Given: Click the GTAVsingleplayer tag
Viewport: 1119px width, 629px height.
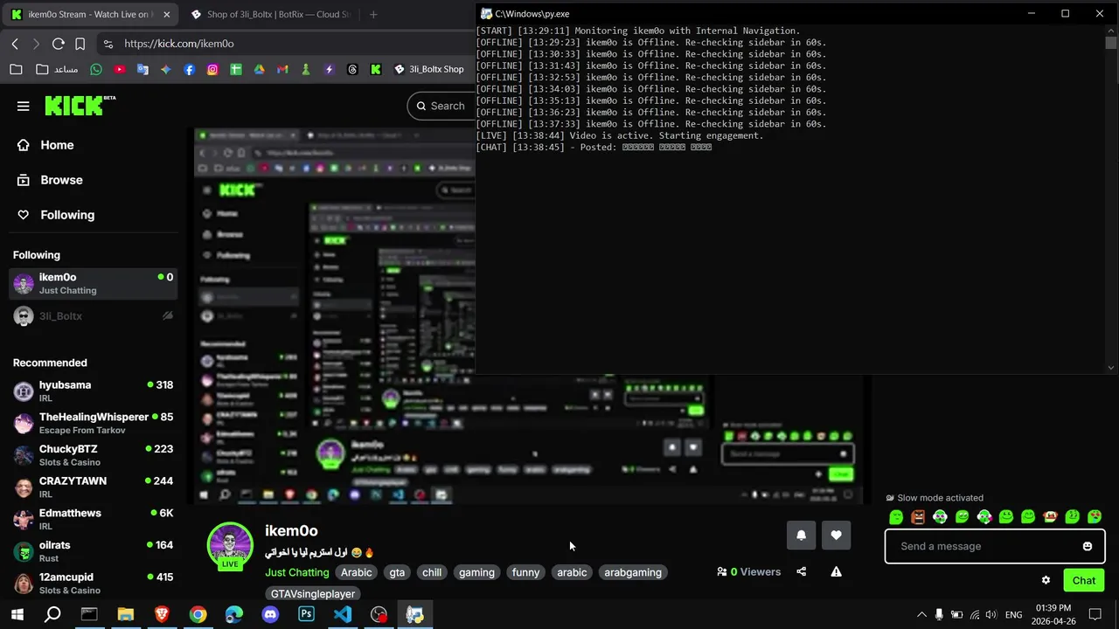Looking at the screenshot, I should [x=313, y=594].
